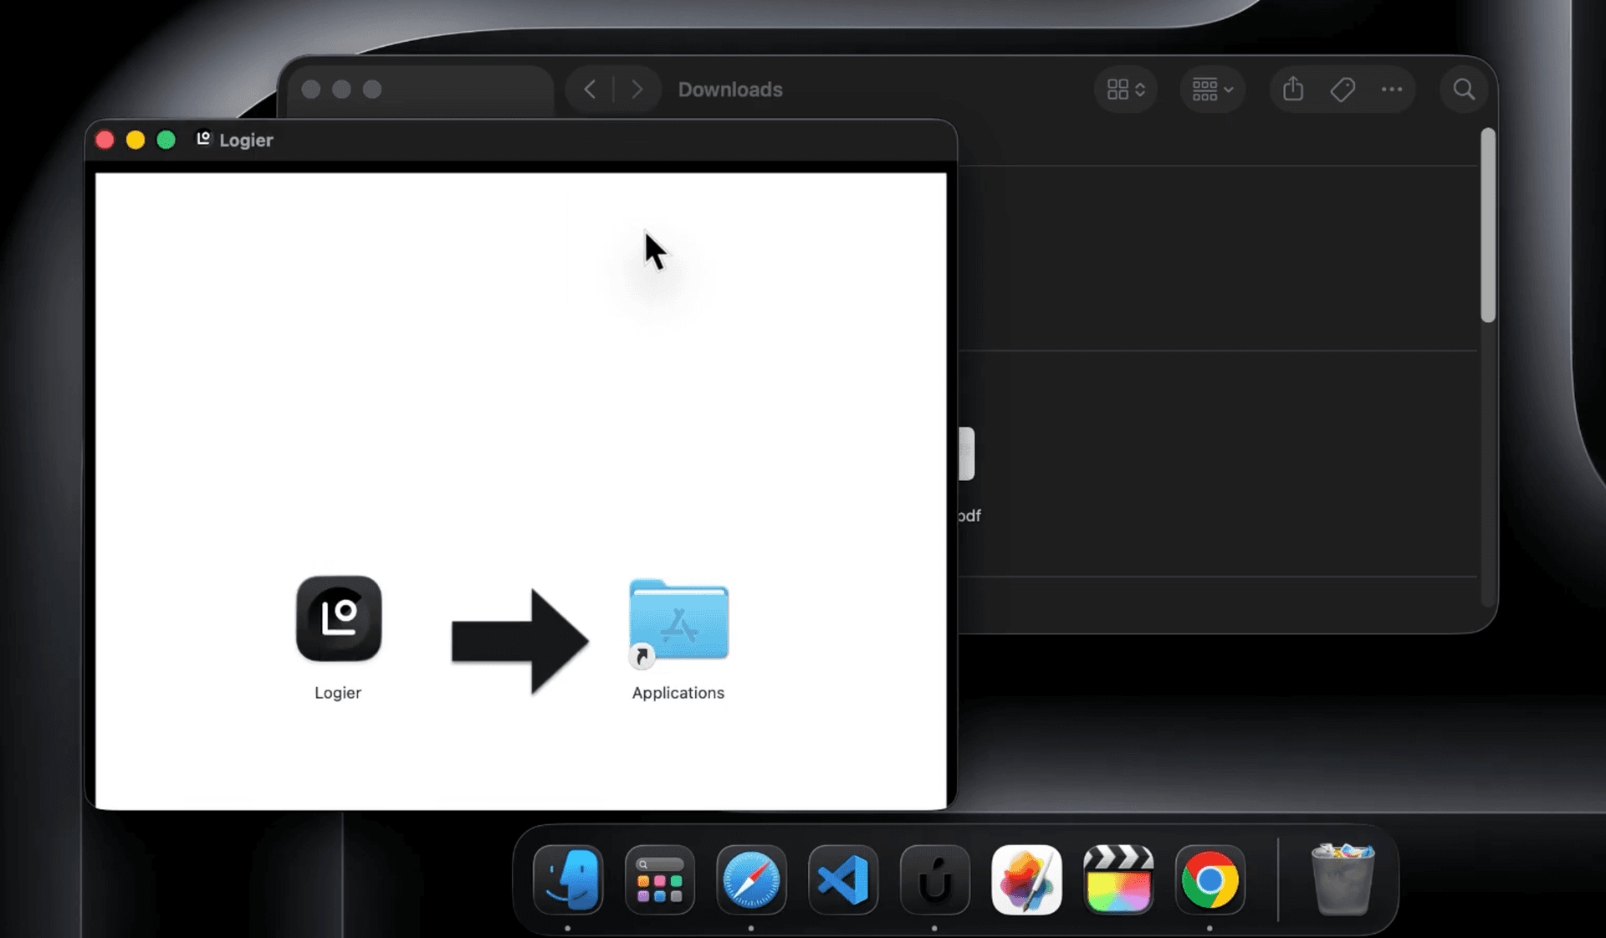Open the Trash in the Dock
The height and width of the screenshot is (938, 1606).
click(1343, 879)
